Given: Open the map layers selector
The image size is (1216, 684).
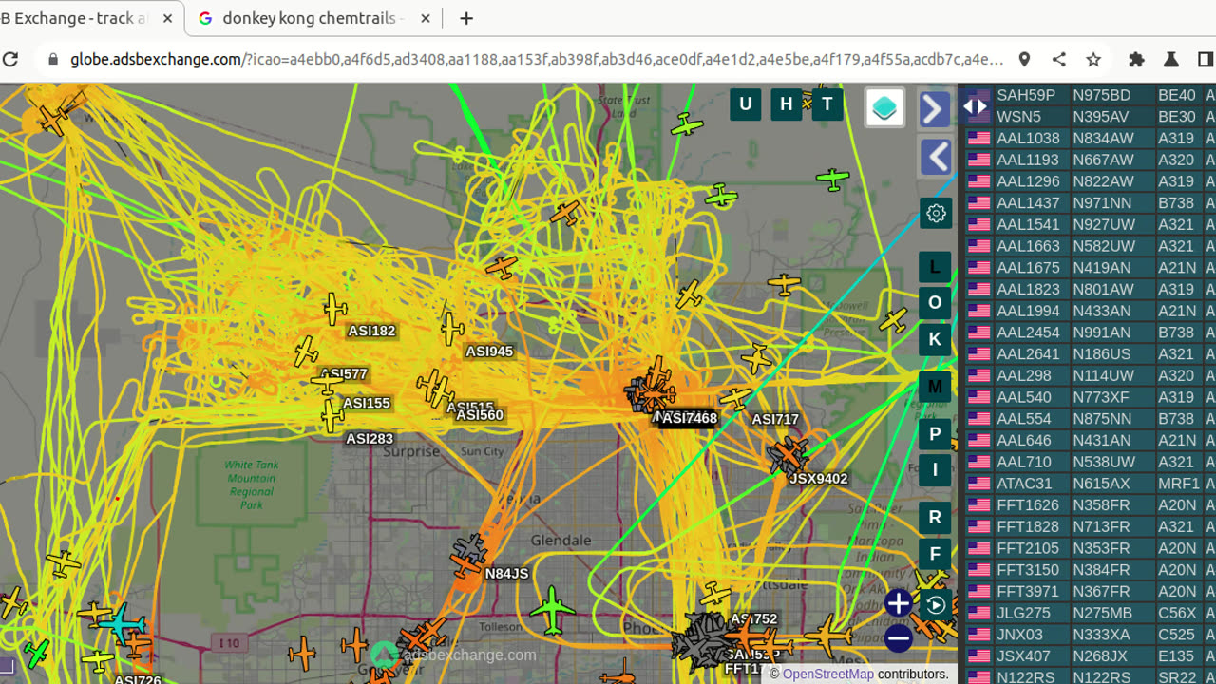Looking at the screenshot, I should click(x=884, y=107).
